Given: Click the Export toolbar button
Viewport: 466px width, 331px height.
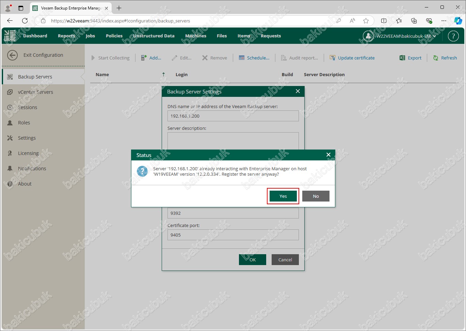Looking at the screenshot, I should [x=411, y=58].
